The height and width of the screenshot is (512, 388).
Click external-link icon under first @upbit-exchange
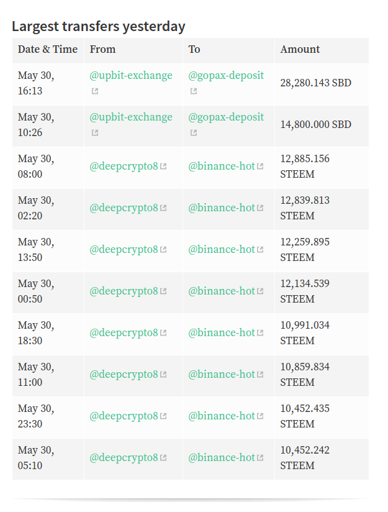[95, 91]
